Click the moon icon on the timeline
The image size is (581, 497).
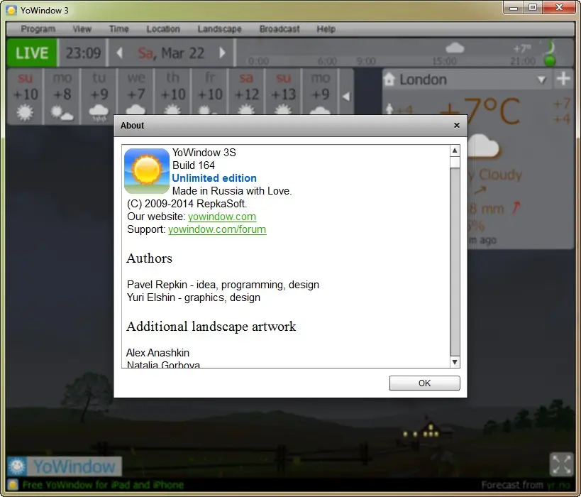550,48
